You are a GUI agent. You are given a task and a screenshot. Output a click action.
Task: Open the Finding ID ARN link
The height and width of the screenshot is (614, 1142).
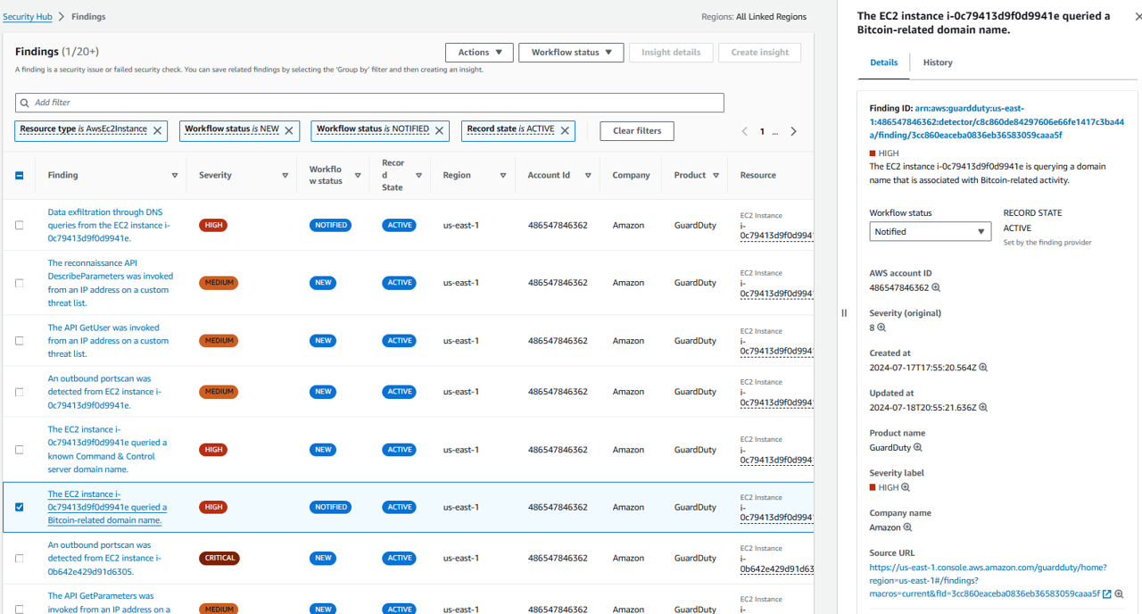(997, 121)
